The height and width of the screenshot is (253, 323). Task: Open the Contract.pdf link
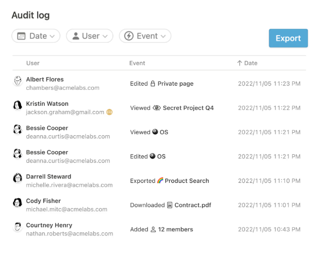pyautogui.click(x=193, y=205)
